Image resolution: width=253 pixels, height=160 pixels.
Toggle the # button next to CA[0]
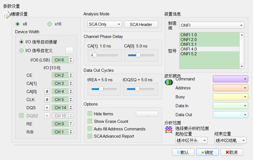pos(47,91)
